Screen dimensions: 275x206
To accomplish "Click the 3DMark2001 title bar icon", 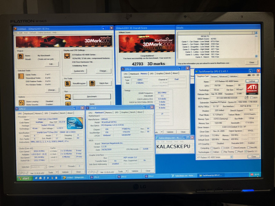I will point(15,29).
